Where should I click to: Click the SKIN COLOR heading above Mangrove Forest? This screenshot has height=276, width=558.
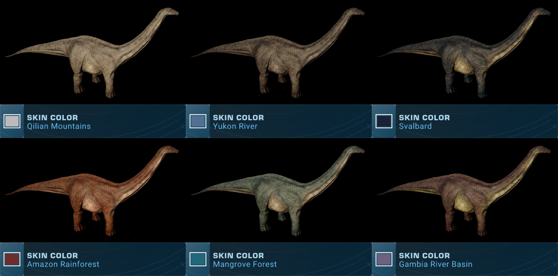pos(238,255)
